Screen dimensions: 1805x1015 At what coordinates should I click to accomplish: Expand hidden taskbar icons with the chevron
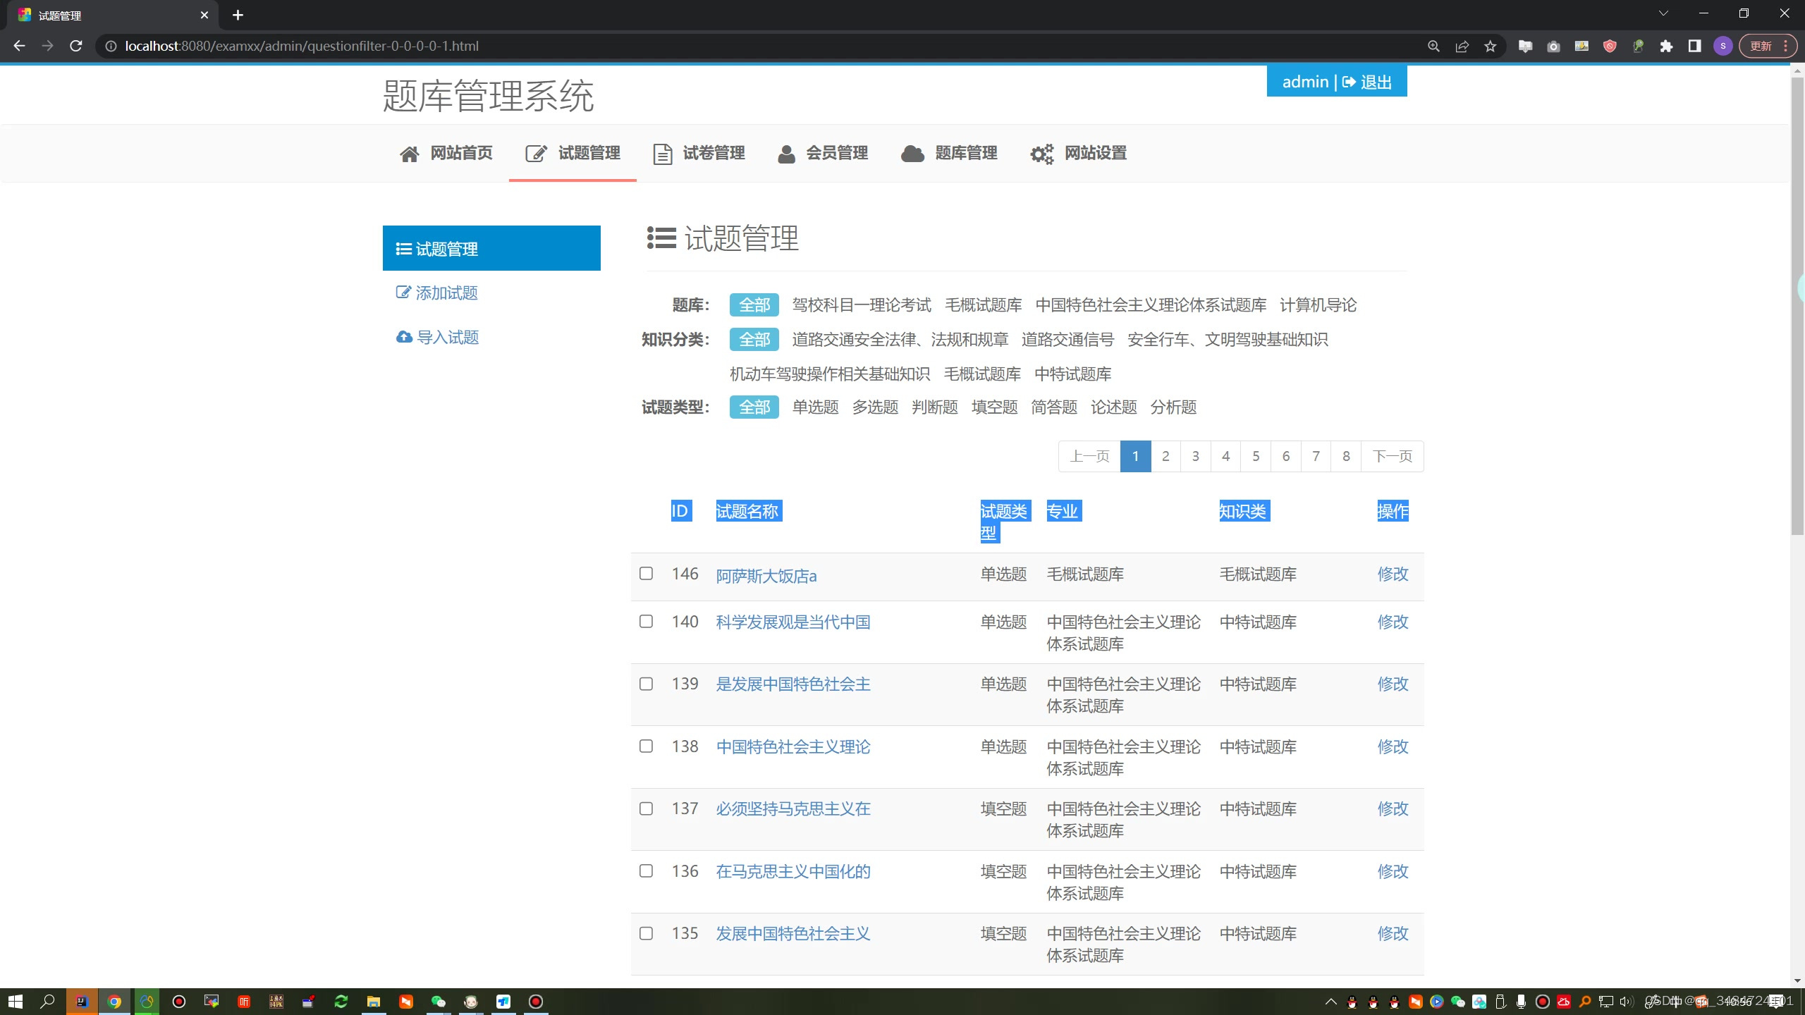[1331, 1002]
